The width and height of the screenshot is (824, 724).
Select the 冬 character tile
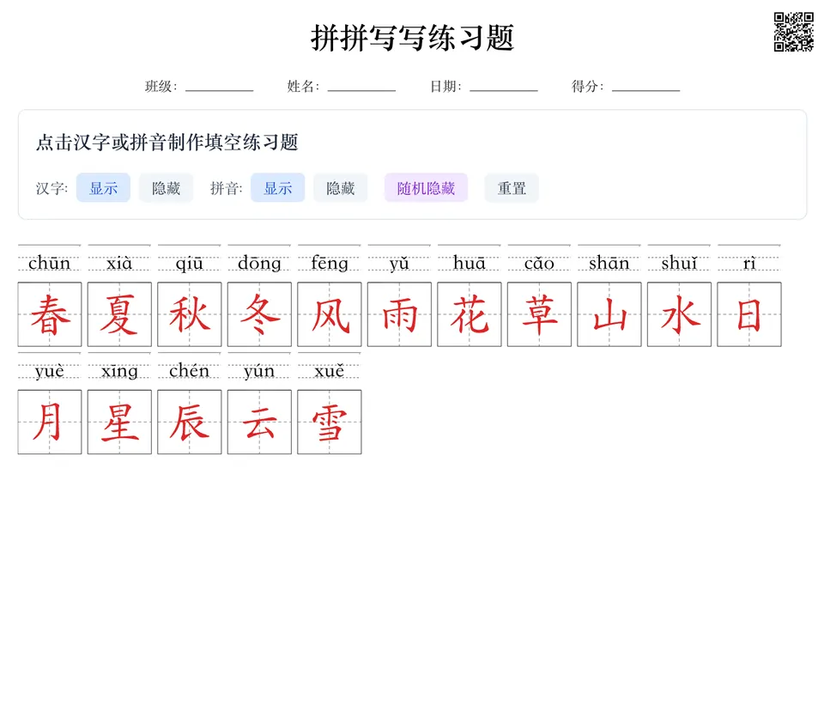(259, 314)
